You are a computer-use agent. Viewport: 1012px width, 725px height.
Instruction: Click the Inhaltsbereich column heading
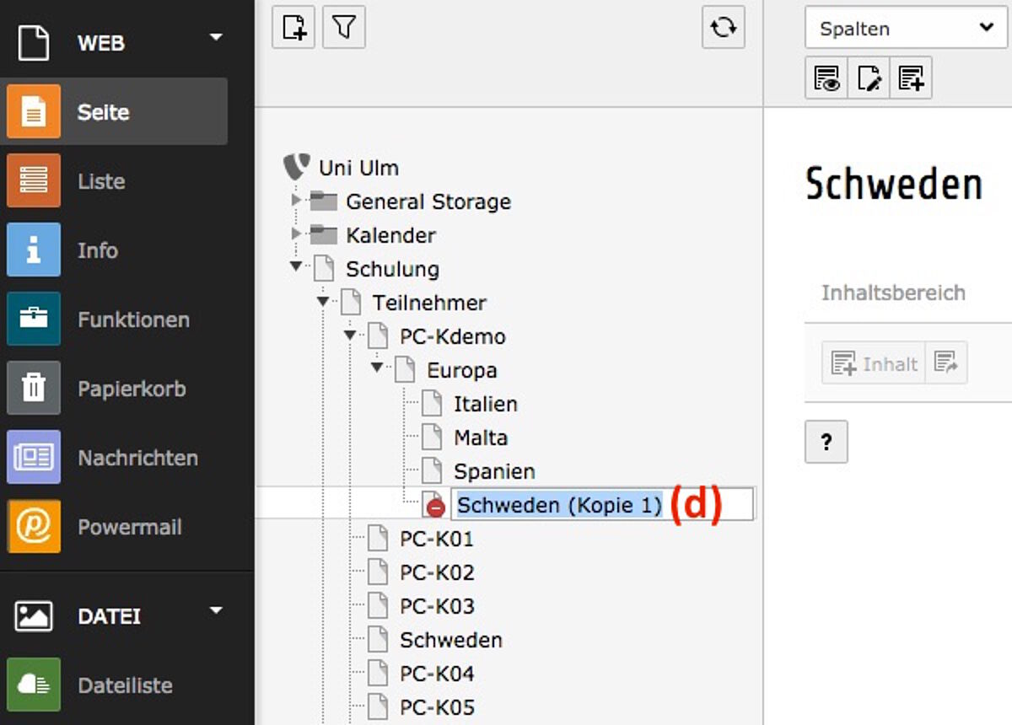click(893, 293)
